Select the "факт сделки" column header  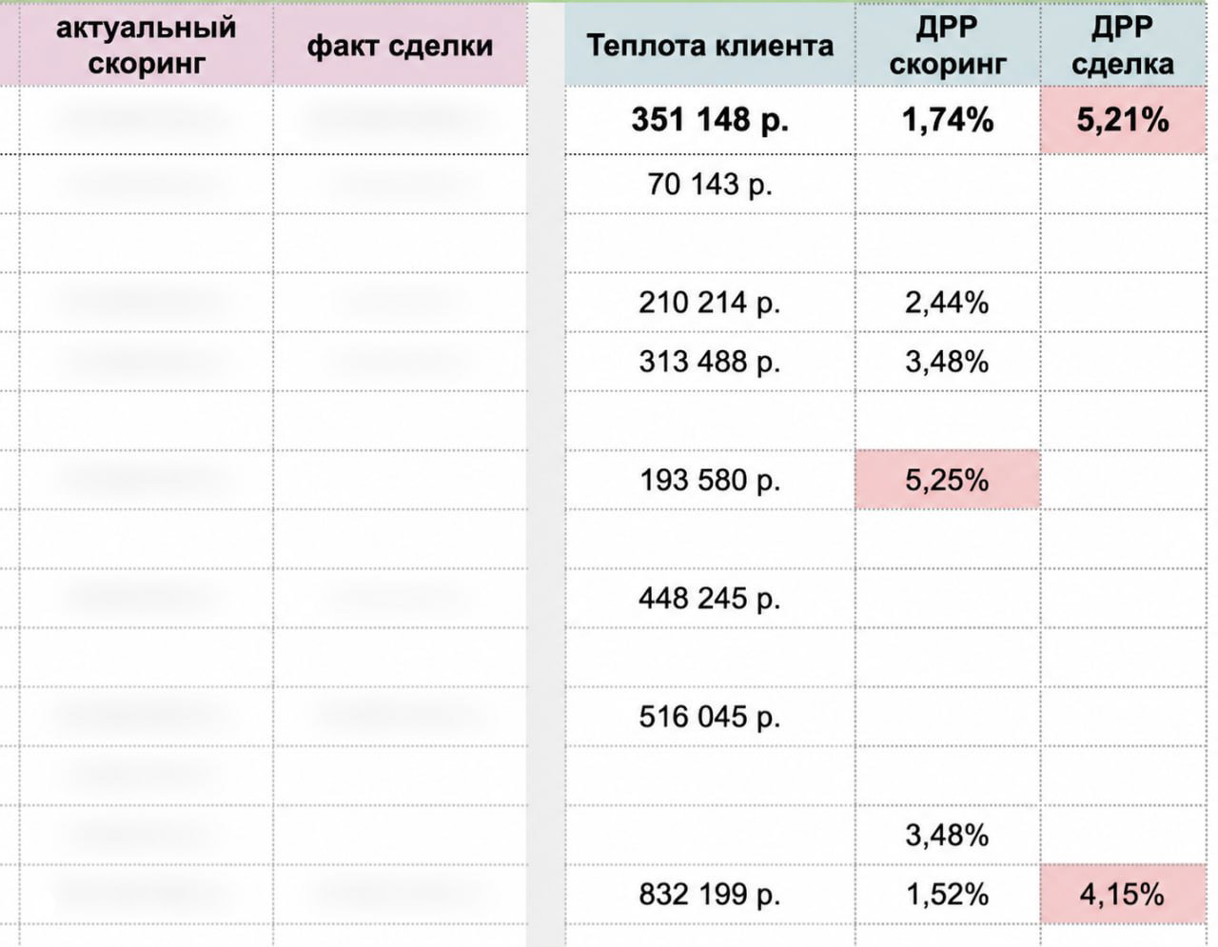[401, 45]
